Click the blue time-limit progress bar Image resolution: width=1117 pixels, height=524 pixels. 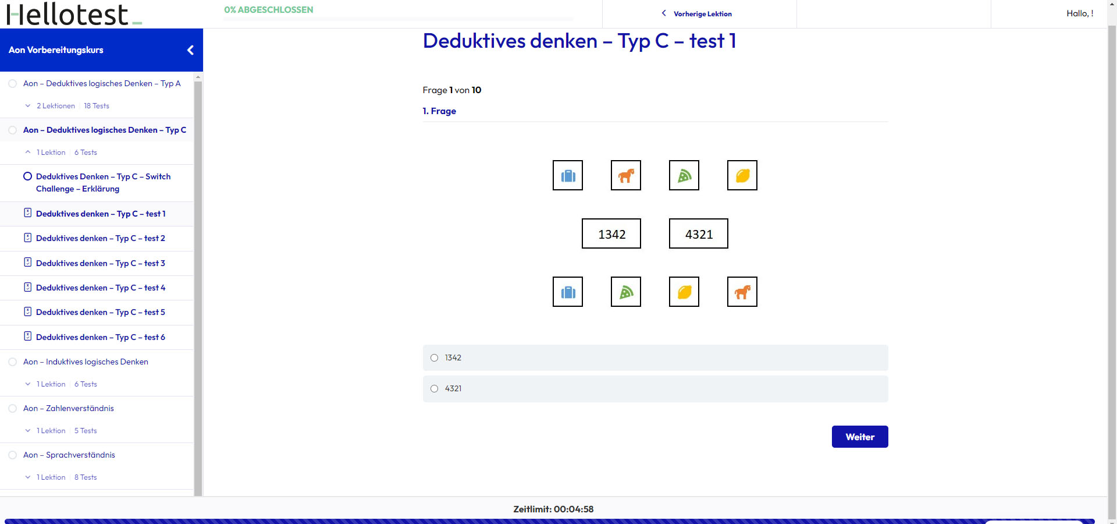(x=549, y=521)
